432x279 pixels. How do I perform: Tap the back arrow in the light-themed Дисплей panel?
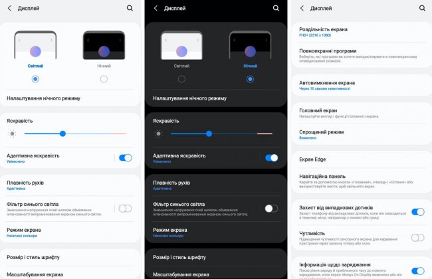(x=9, y=8)
